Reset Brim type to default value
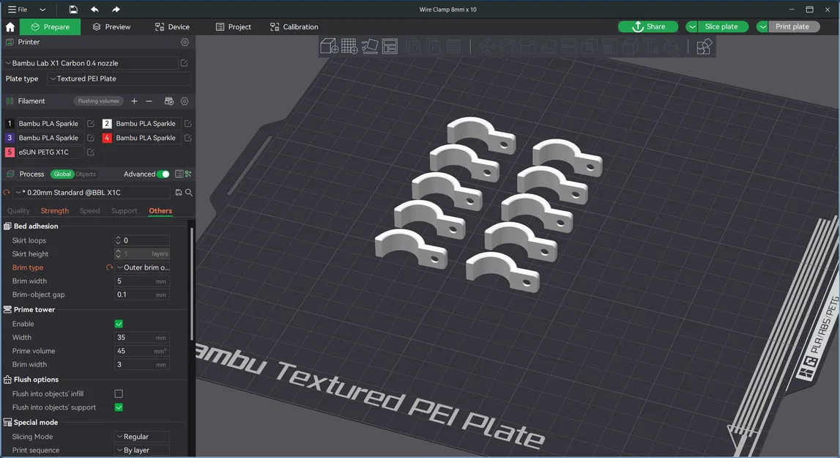Viewport: 840px width, 458px height. point(109,267)
